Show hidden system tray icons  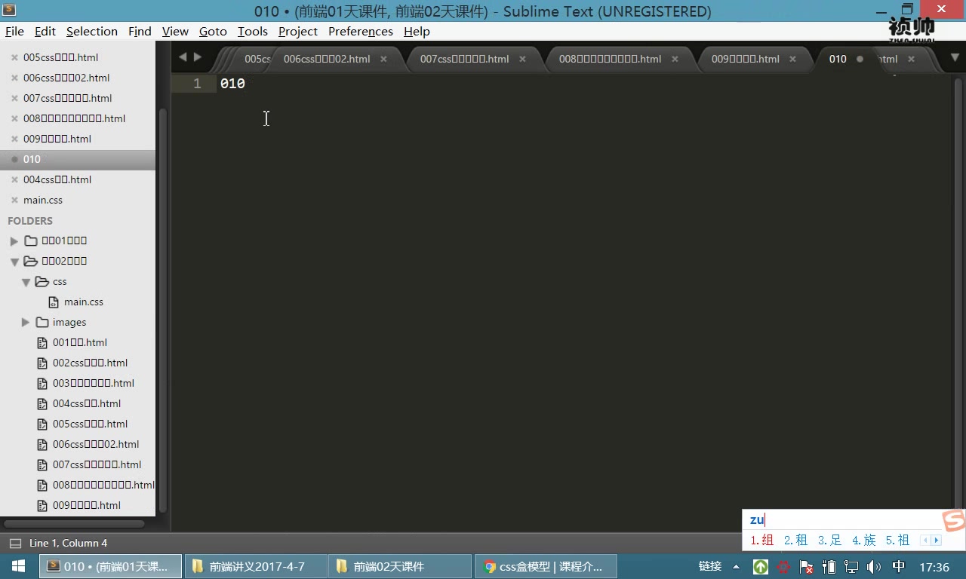(737, 566)
